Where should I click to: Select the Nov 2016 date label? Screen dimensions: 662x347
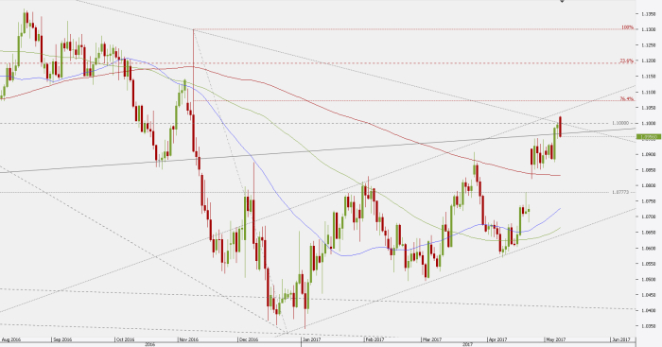click(188, 339)
